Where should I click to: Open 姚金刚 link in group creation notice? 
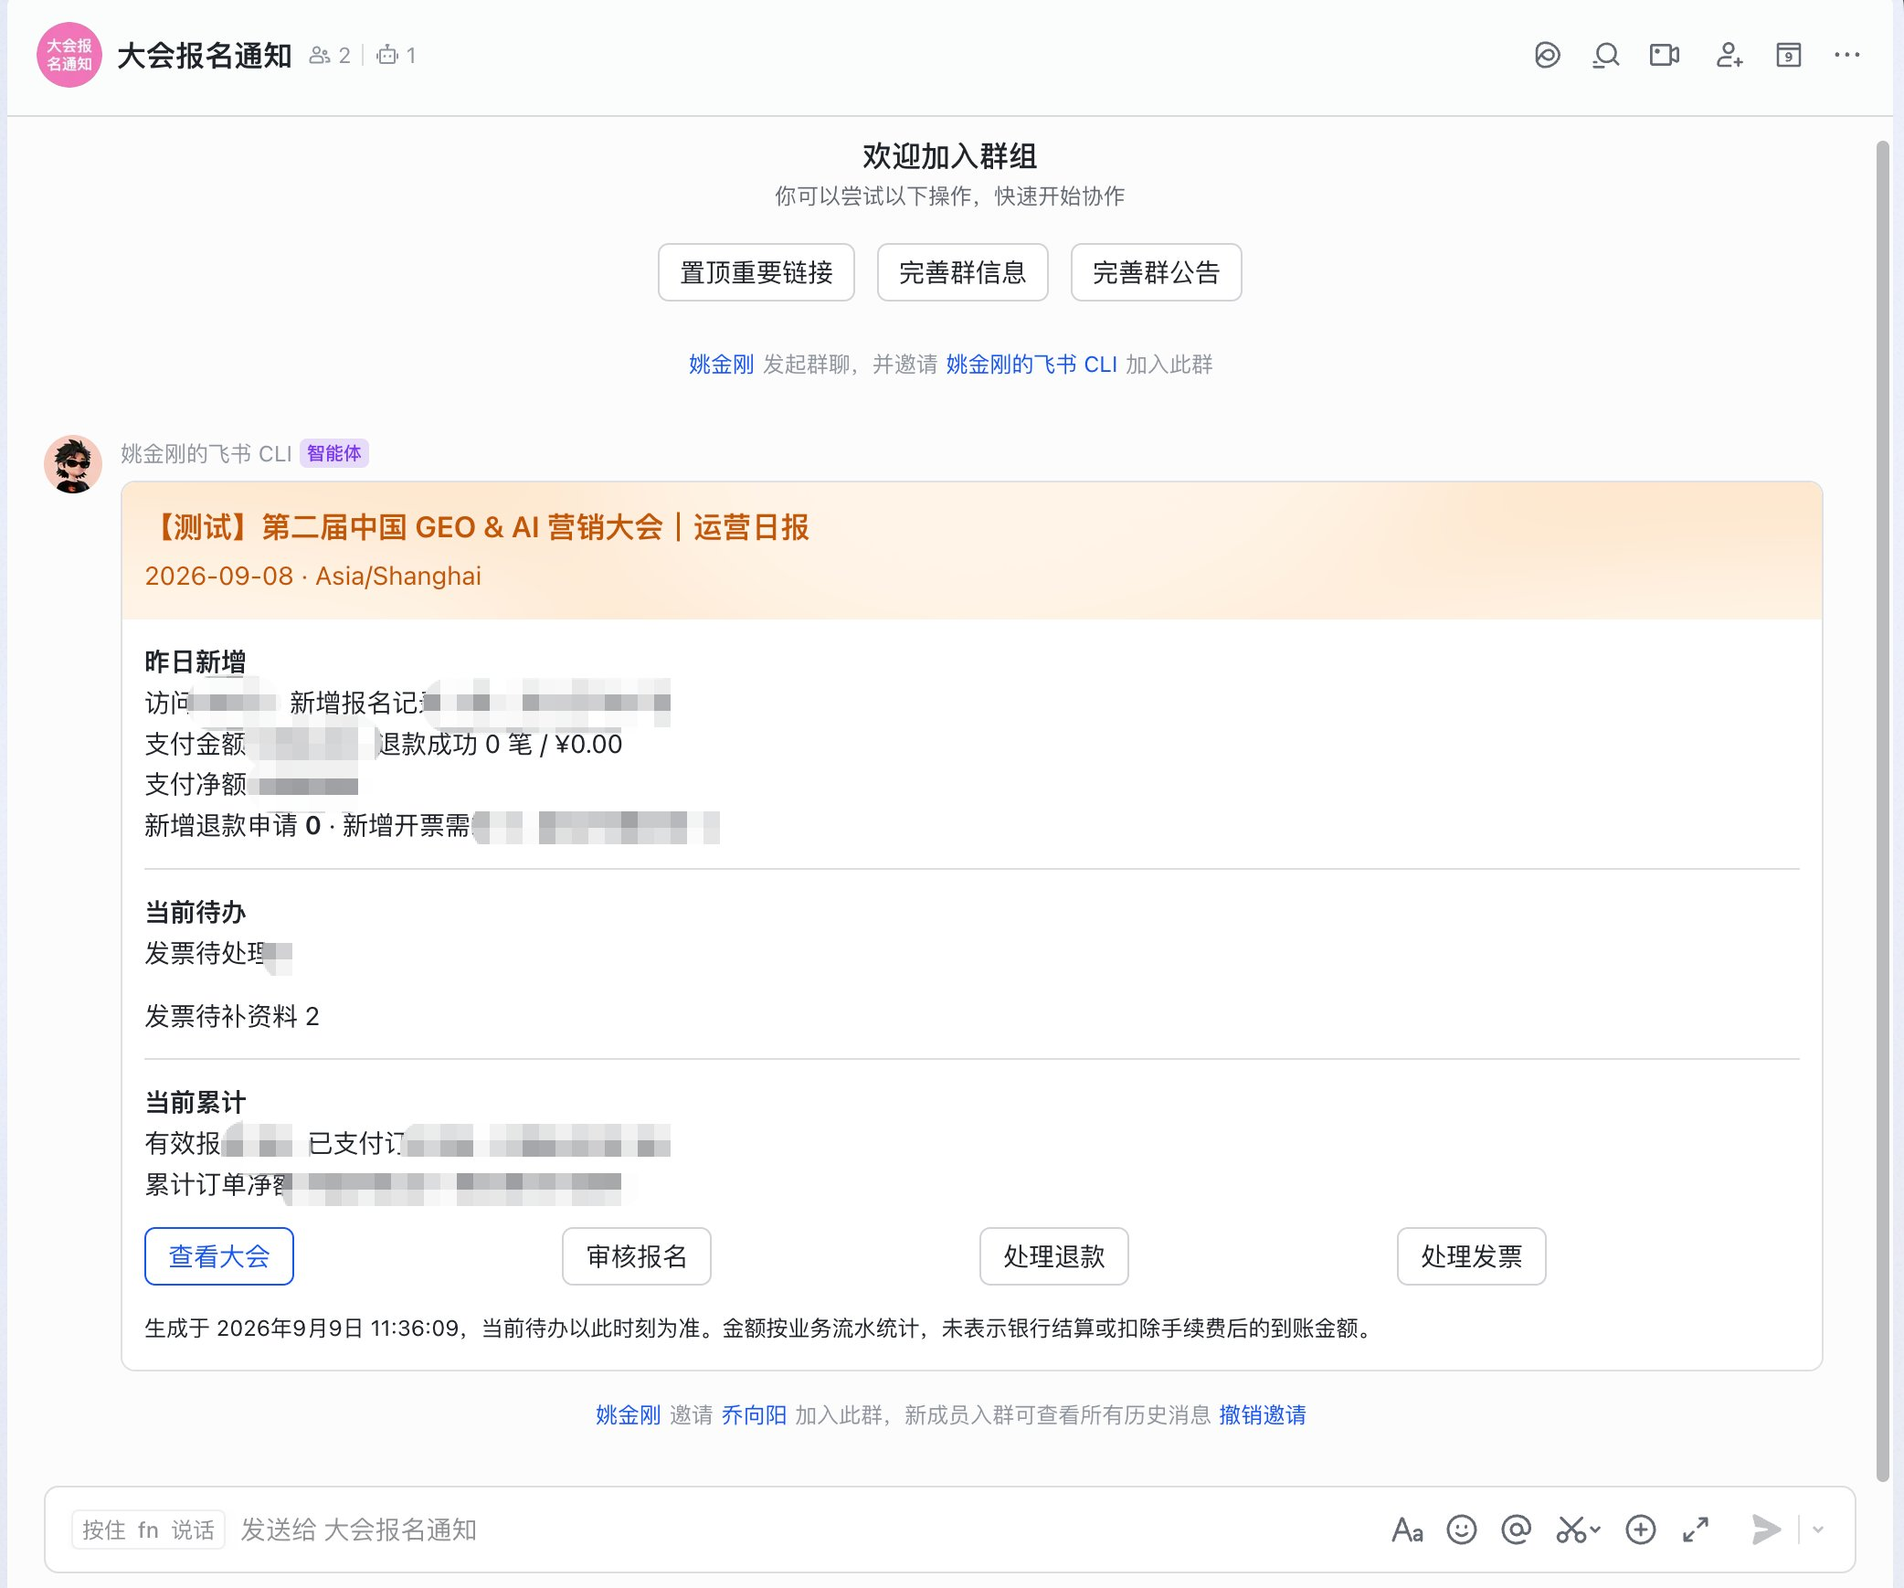pos(721,365)
